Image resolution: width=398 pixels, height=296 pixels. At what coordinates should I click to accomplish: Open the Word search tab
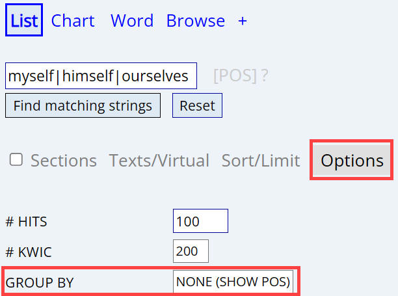click(132, 20)
